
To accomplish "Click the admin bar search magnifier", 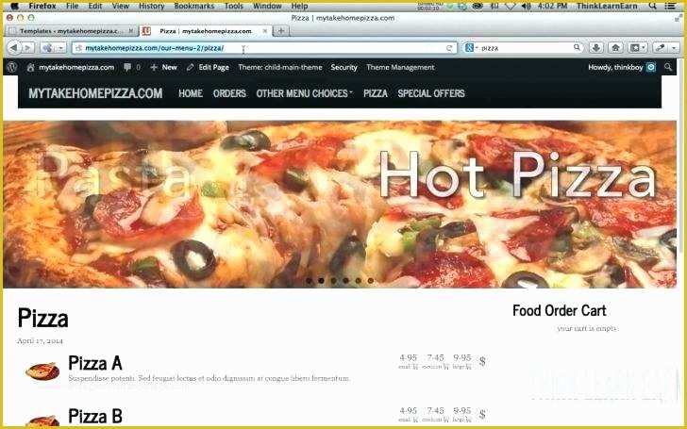I will pos(668,68).
